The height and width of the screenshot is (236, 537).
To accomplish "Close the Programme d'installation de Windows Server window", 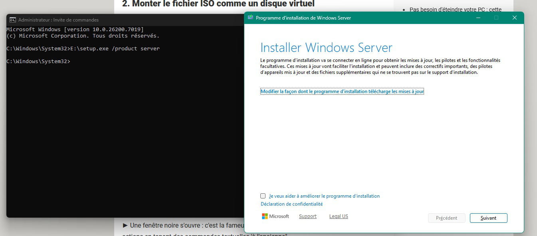I will (x=515, y=18).
